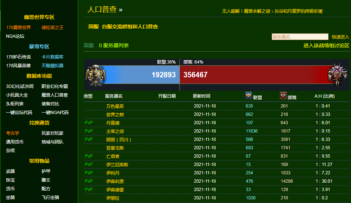351x203 pixels.
Task: Open 卡片数据库 sidebar link
Action: tap(52, 57)
